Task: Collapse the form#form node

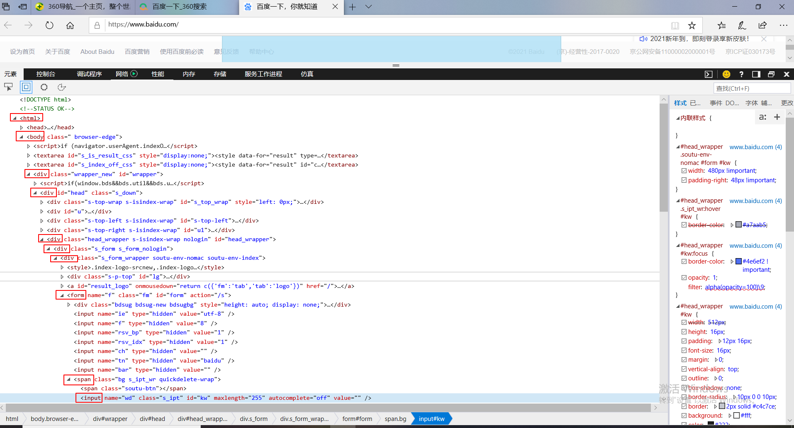Action: [x=62, y=295]
